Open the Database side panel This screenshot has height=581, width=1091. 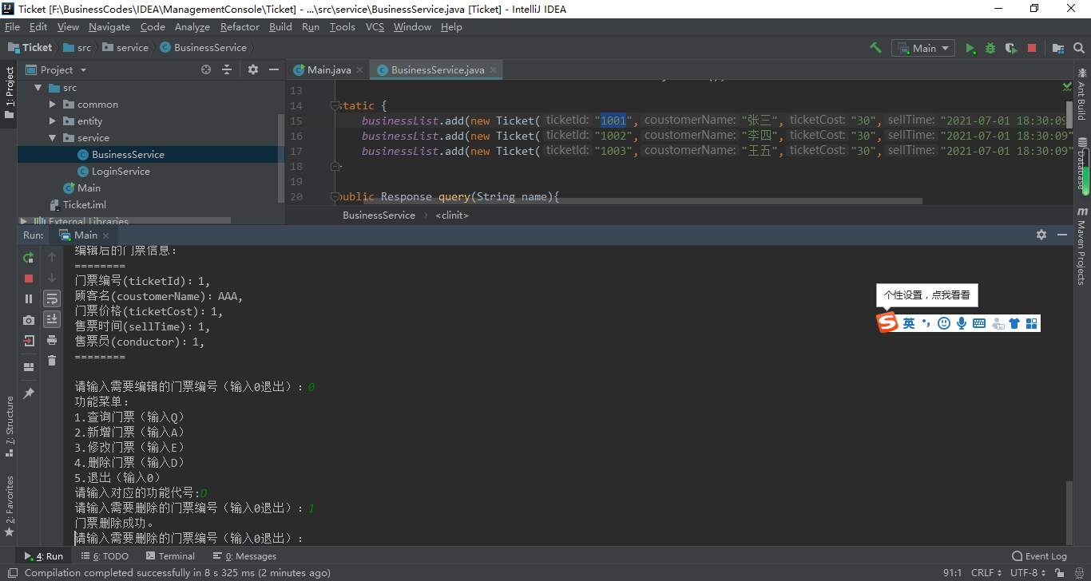coord(1082,164)
